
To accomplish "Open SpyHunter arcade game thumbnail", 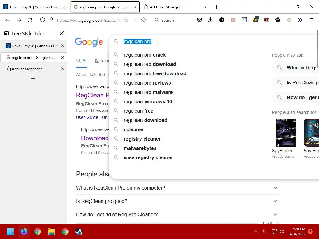I will point(286,133).
